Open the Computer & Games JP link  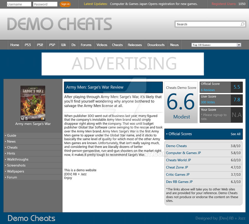point(183,153)
